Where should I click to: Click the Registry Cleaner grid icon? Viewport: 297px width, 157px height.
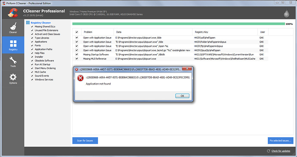pos(28,22)
